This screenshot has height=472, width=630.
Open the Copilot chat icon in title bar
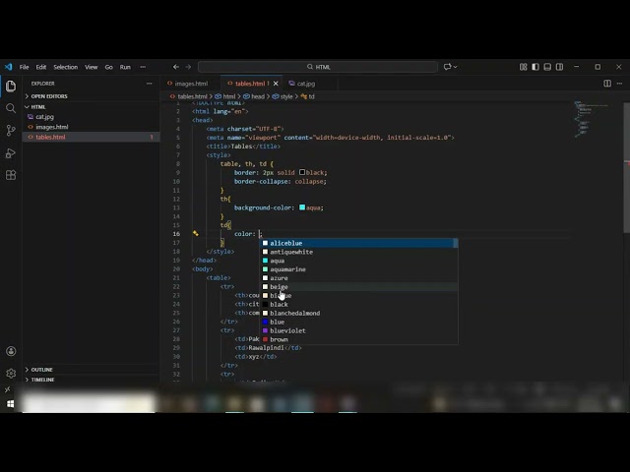(x=447, y=67)
